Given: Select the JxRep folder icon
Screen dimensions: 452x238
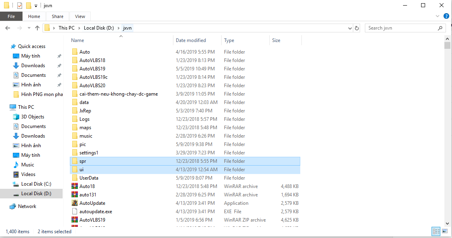Looking at the screenshot, I should click(75, 110).
